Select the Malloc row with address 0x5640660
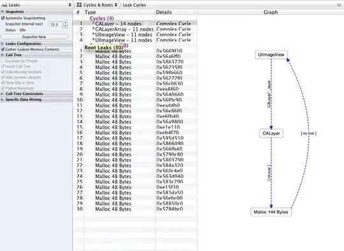Viewport: 344px width, 251px height. tap(135, 95)
